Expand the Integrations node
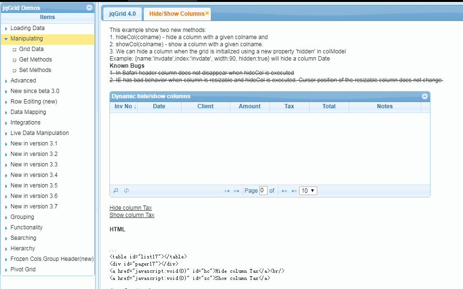463x289 pixels. click(x=6, y=123)
